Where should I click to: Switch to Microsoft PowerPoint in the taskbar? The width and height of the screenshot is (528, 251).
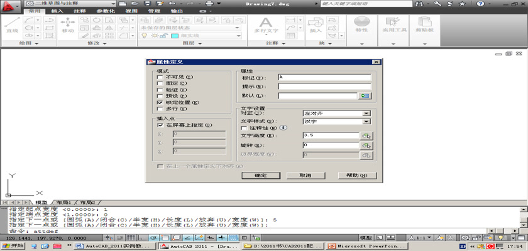click(x=367, y=246)
